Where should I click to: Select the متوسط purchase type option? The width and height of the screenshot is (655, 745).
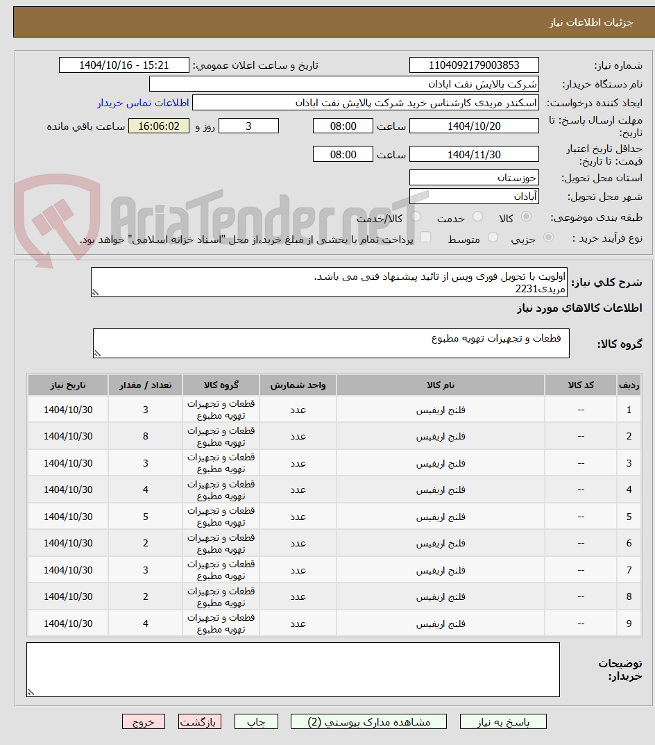(493, 237)
